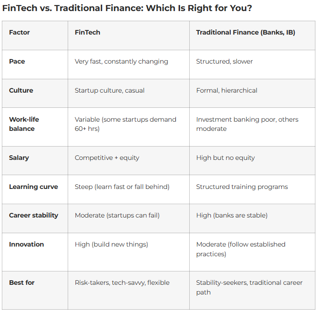Screen dimensions: 320x312
Task: Click the 'Best for' row label
Action: click(x=22, y=283)
